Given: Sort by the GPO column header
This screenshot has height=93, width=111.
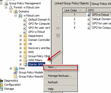Looking at the screenshot, I should [99, 10].
